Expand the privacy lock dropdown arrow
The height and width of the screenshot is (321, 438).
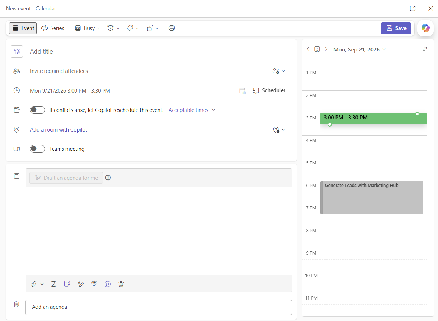[157, 28]
